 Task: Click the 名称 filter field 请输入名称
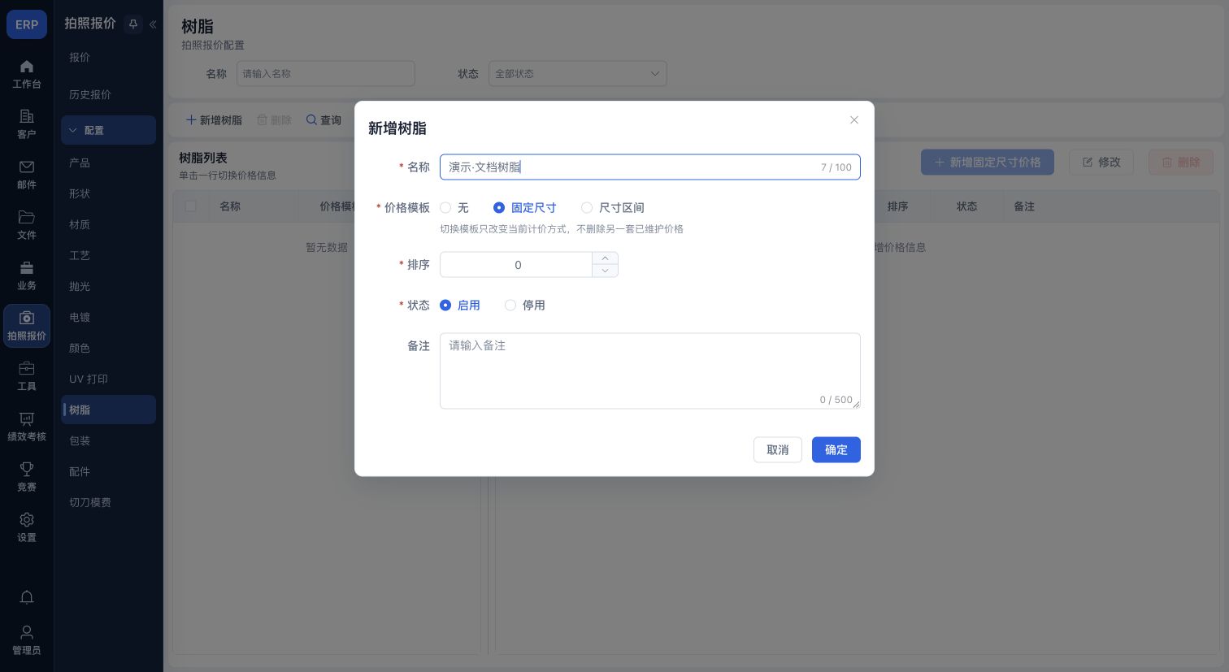[325, 74]
